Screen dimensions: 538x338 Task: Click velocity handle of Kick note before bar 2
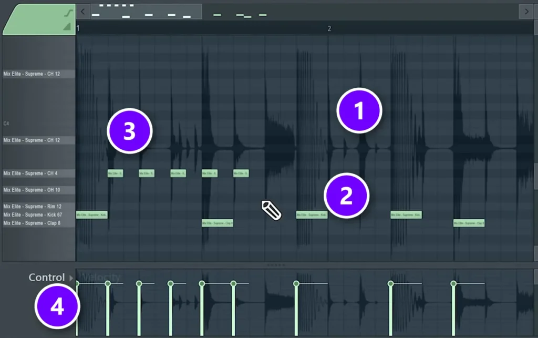pos(296,283)
